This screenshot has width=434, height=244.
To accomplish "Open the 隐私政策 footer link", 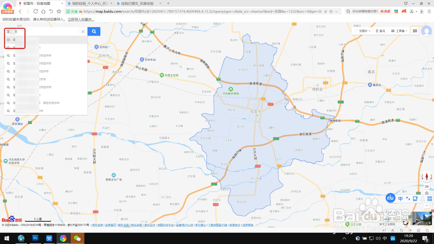I will tap(137, 225).
